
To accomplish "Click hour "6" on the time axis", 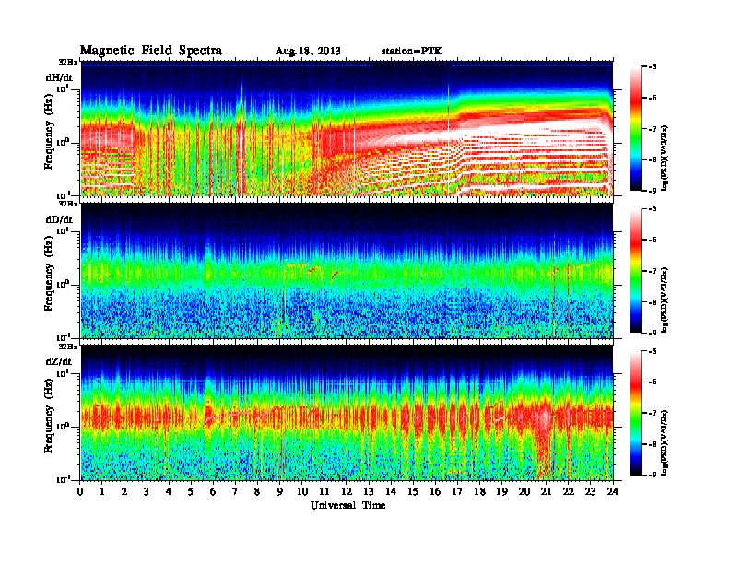I will pyautogui.click(x=213, y=491).
